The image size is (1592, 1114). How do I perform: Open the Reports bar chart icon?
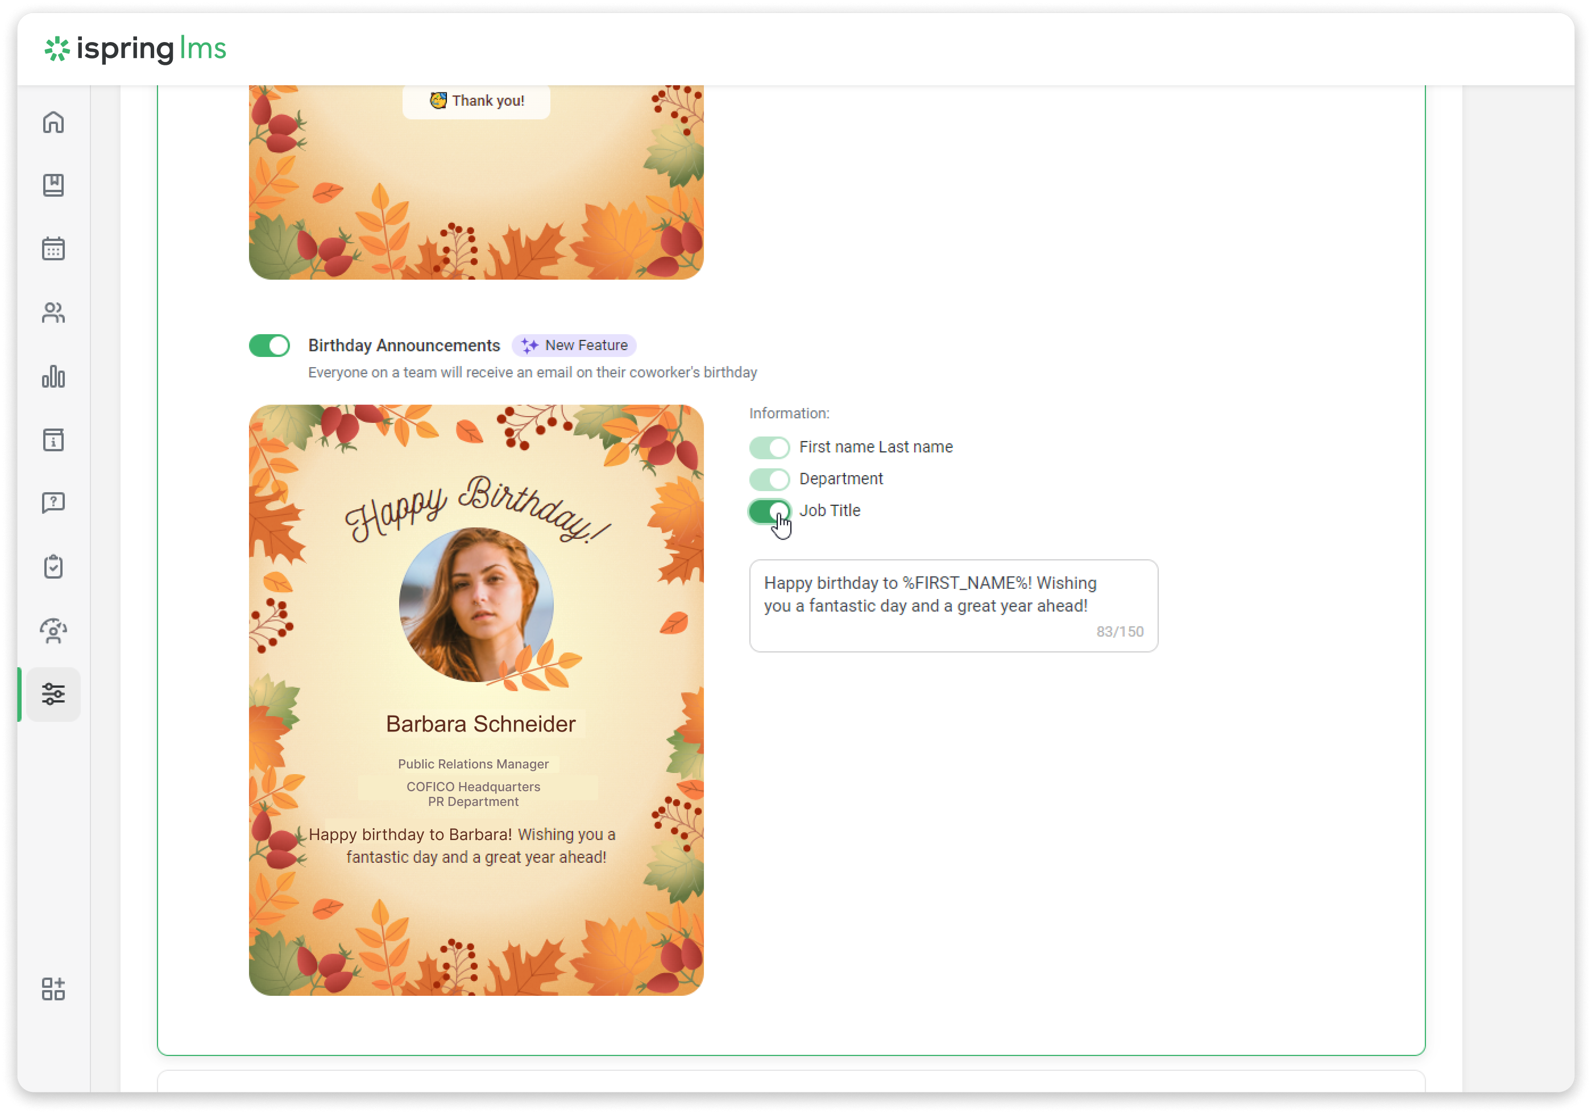(x=53, y=376)
